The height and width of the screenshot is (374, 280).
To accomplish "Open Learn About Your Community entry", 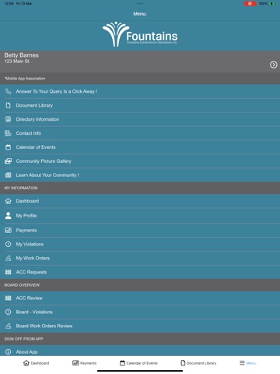I will click(x=140, y=175).
